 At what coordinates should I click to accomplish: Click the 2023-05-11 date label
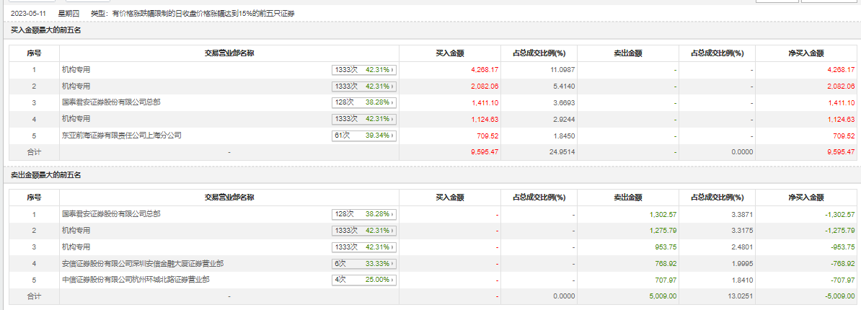coord(28,14)
